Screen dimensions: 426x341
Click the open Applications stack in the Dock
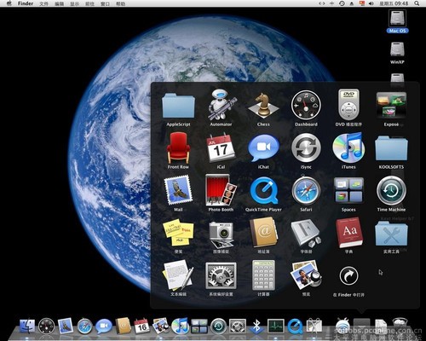point(361,326)
